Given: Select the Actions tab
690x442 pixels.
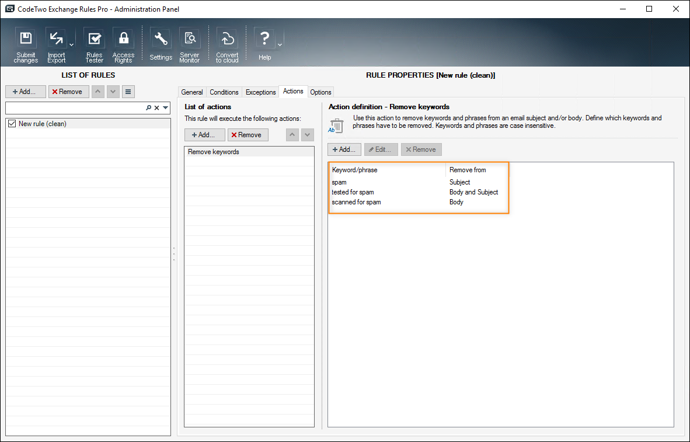Looking at the screenshot, I should tap(293, 91).
